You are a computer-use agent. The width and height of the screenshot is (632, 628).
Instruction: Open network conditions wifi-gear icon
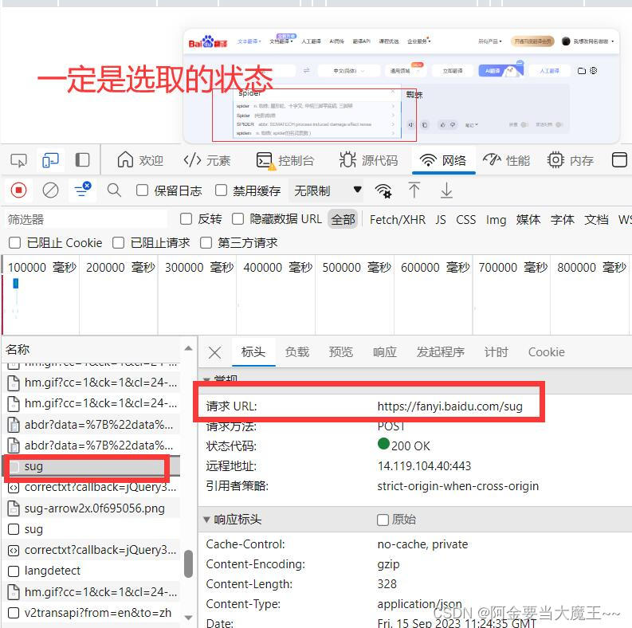point(383,190)
